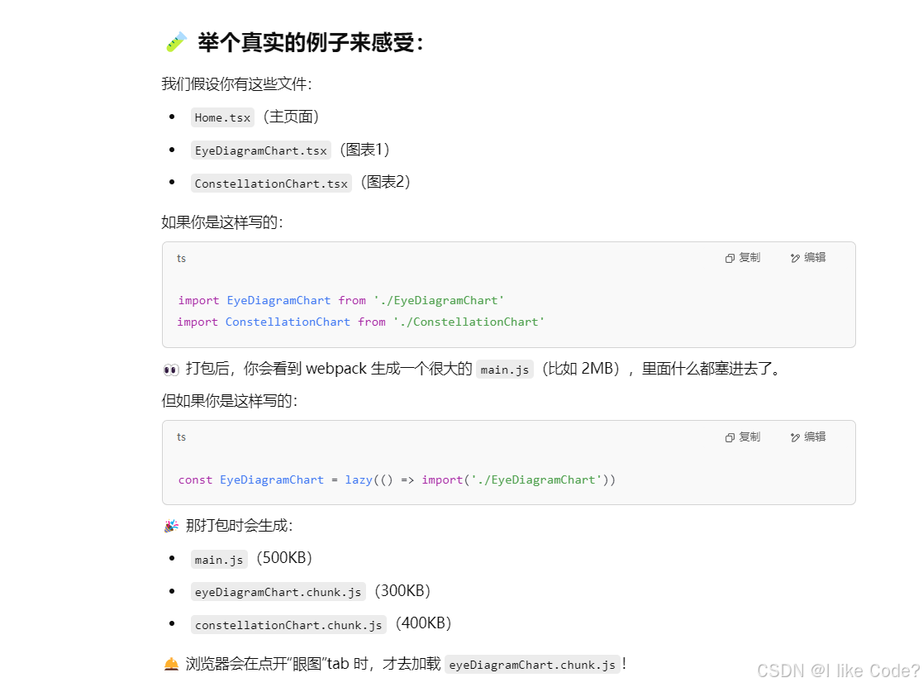Click the bell emoji in the last line
This screenshot has width=923, height=687.
pos(170,664)
